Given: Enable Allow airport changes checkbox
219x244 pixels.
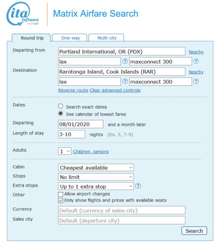Looking at the screenshot, I should click(x=61, y=194).
